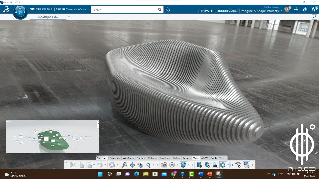The height and width of the screenshot is (179, 319).
Task: Expand toolbar section arrow after shaded cube
Action: click(x=192, y=165)
